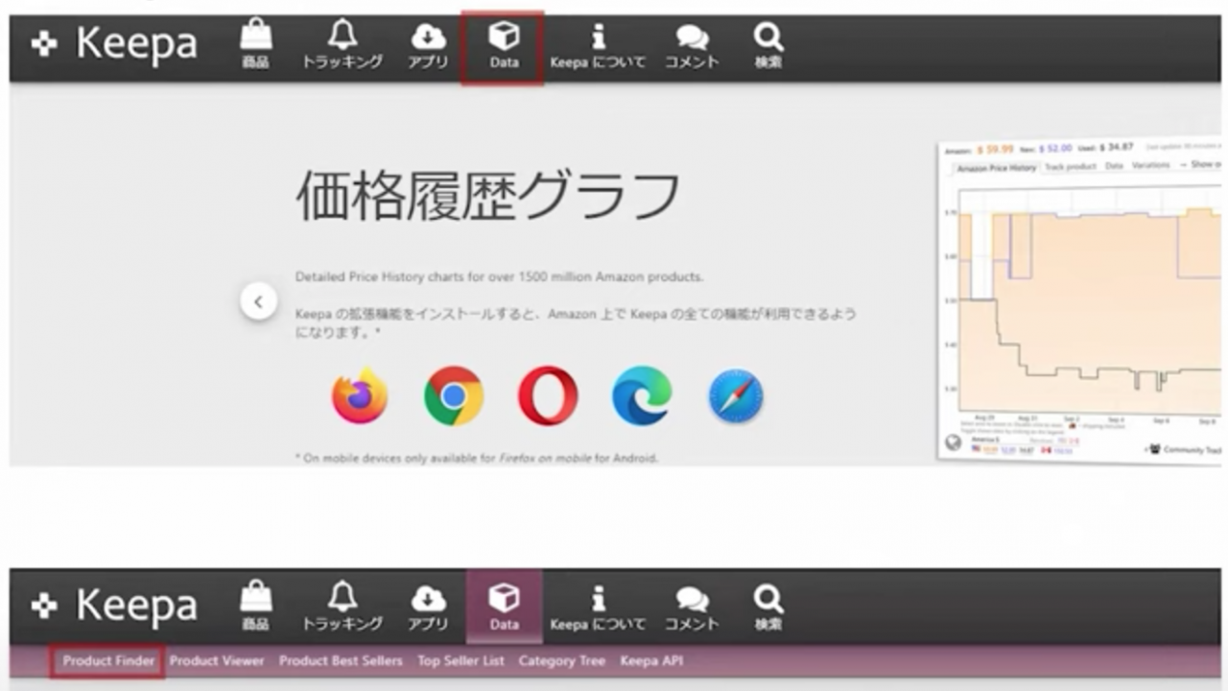Open the non-highlighted Data cube above the slideshow

(504, 46)
